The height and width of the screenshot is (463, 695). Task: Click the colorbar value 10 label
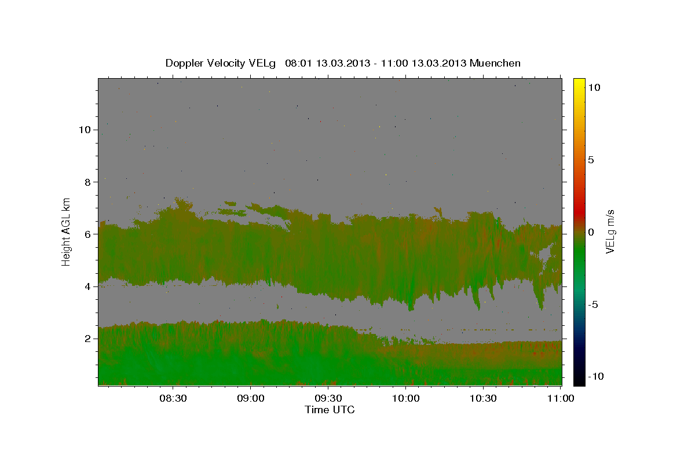[593, 87]
